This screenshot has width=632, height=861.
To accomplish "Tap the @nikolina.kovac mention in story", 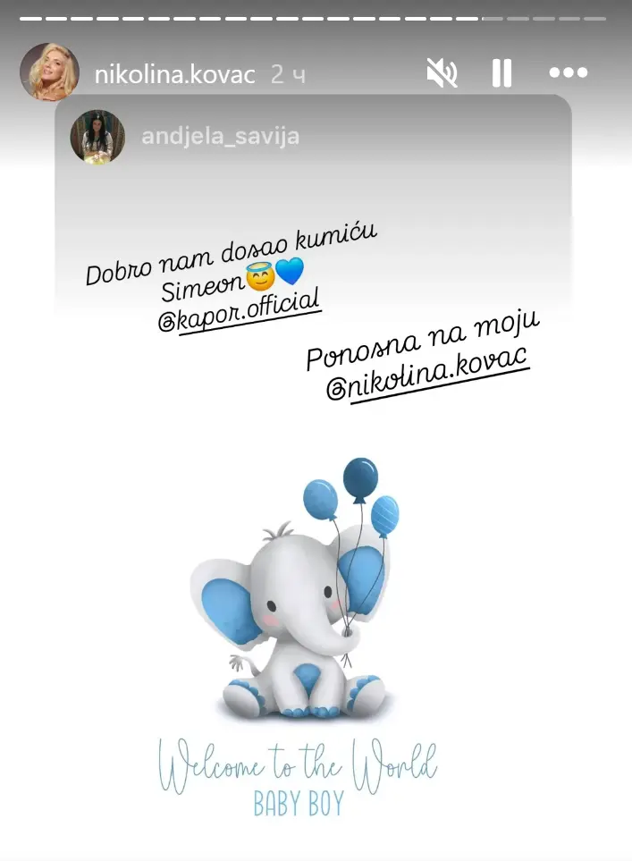I will tap(427, 375).
